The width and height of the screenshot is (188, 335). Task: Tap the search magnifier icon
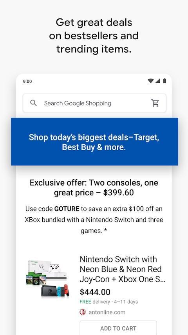tap(33, 103)
